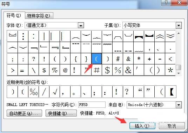
Task: Open the 来自 Unicode encoding dropdown
Action: pyautogui.click(x=179, y=105)
